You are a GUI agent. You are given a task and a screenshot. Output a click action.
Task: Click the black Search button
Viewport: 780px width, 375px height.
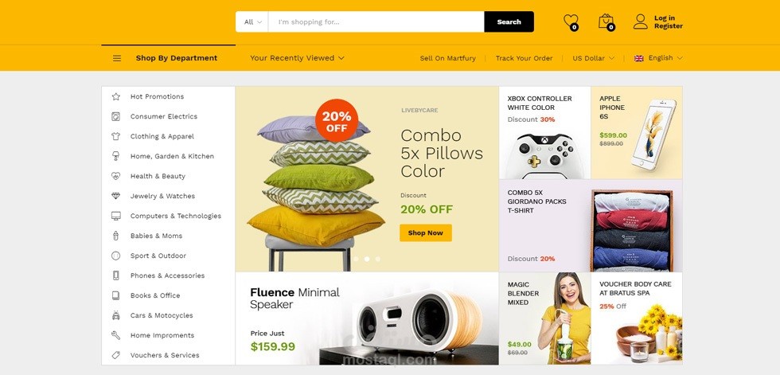tap(509, 21)
